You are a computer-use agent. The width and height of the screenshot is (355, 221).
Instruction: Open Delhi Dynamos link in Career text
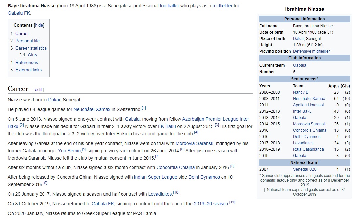coord(204,177)
